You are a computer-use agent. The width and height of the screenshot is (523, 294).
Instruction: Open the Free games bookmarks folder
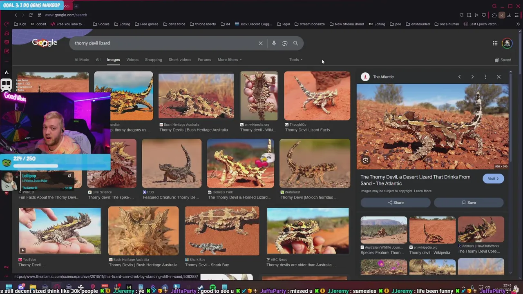pyautogui.click(x=146, y=24)
